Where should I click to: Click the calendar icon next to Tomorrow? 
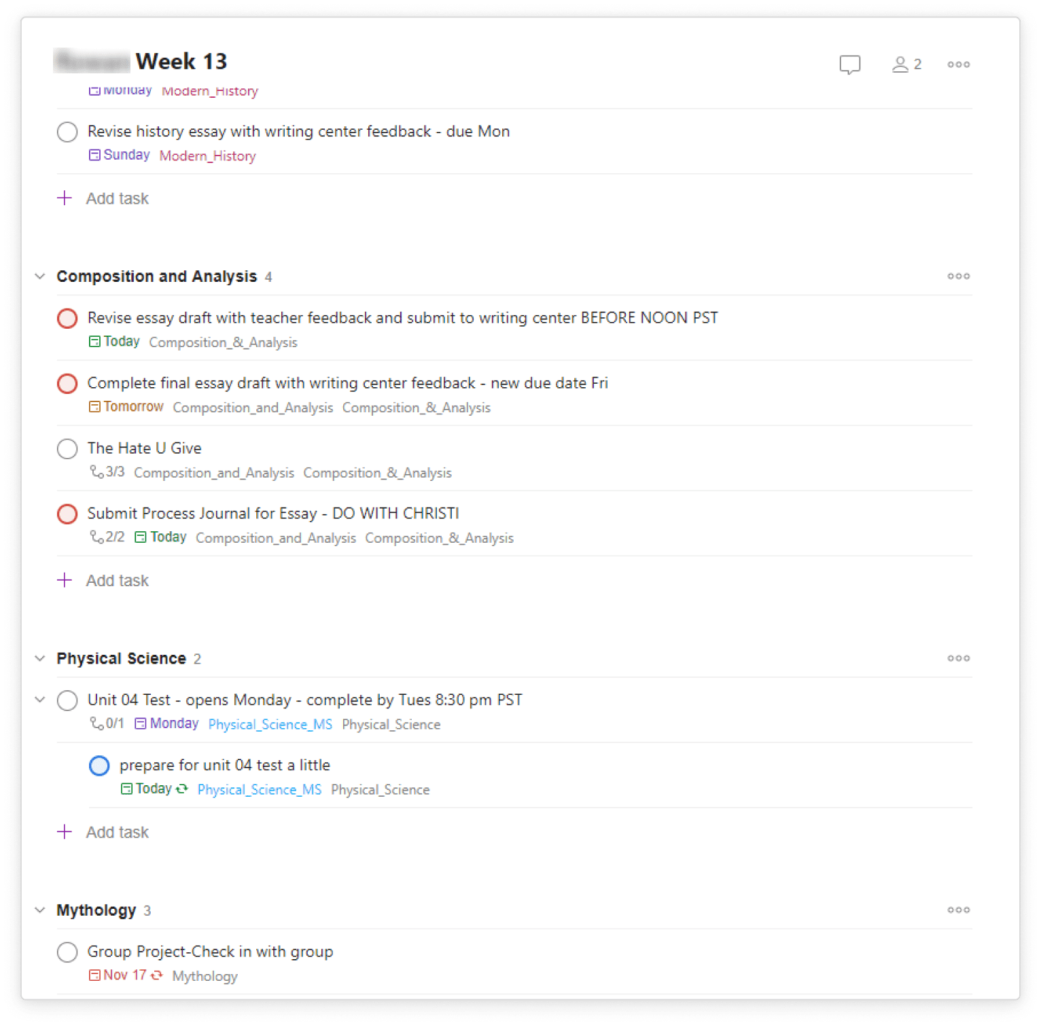94,406
